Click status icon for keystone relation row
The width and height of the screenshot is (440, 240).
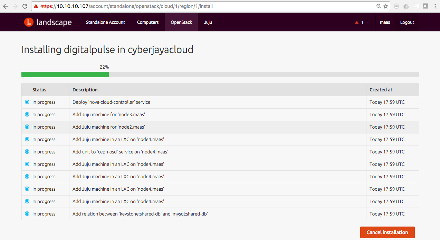pyautogui.click(x=27, y=214)
